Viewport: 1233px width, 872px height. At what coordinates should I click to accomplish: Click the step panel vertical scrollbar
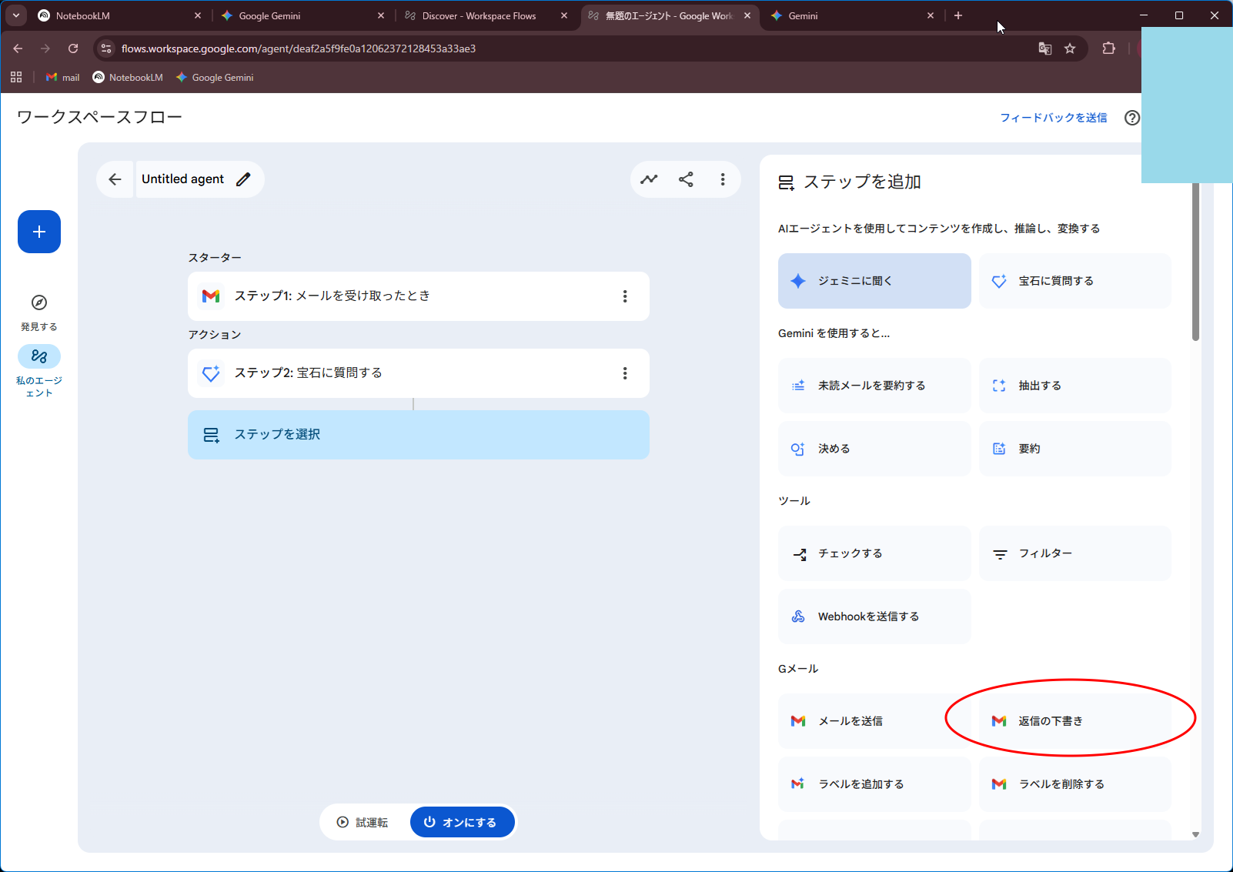coord(1195,262)
